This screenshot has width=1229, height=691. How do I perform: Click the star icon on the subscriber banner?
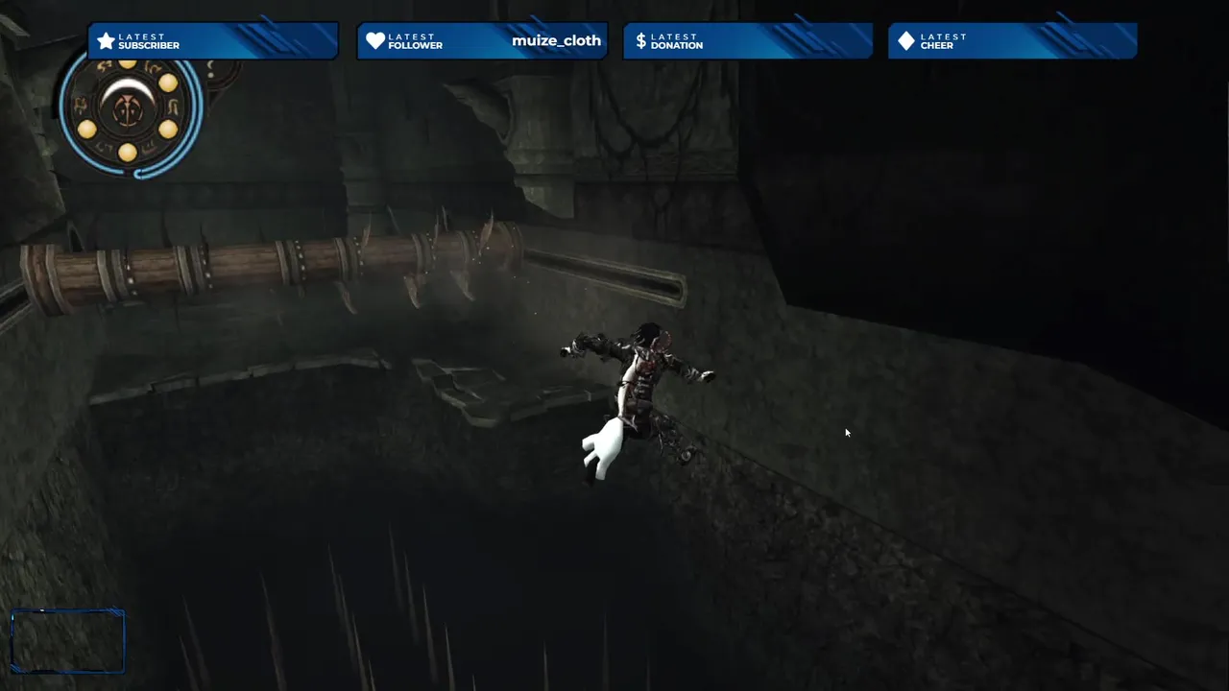pyautogui.click(x=106, y=41)
